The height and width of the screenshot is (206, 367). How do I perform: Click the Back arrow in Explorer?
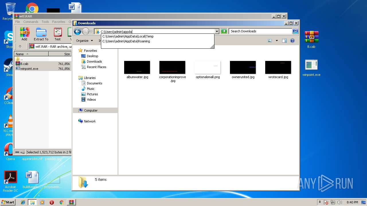click(77, 31)
